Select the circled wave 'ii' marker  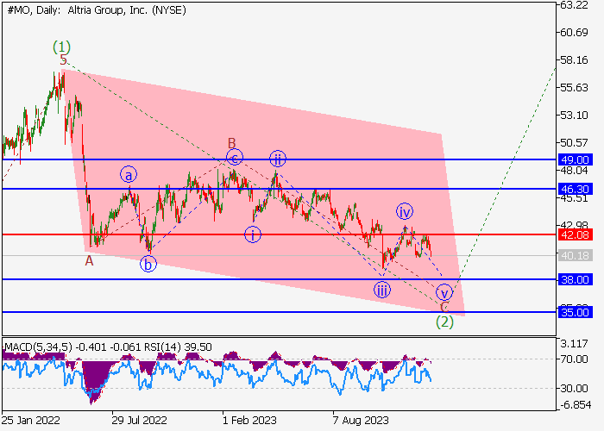pos(278,159)
